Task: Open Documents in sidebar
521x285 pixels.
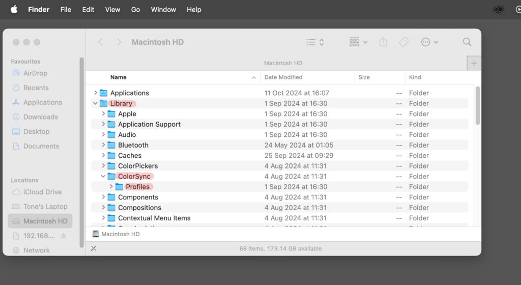Action: pos(36,146)
